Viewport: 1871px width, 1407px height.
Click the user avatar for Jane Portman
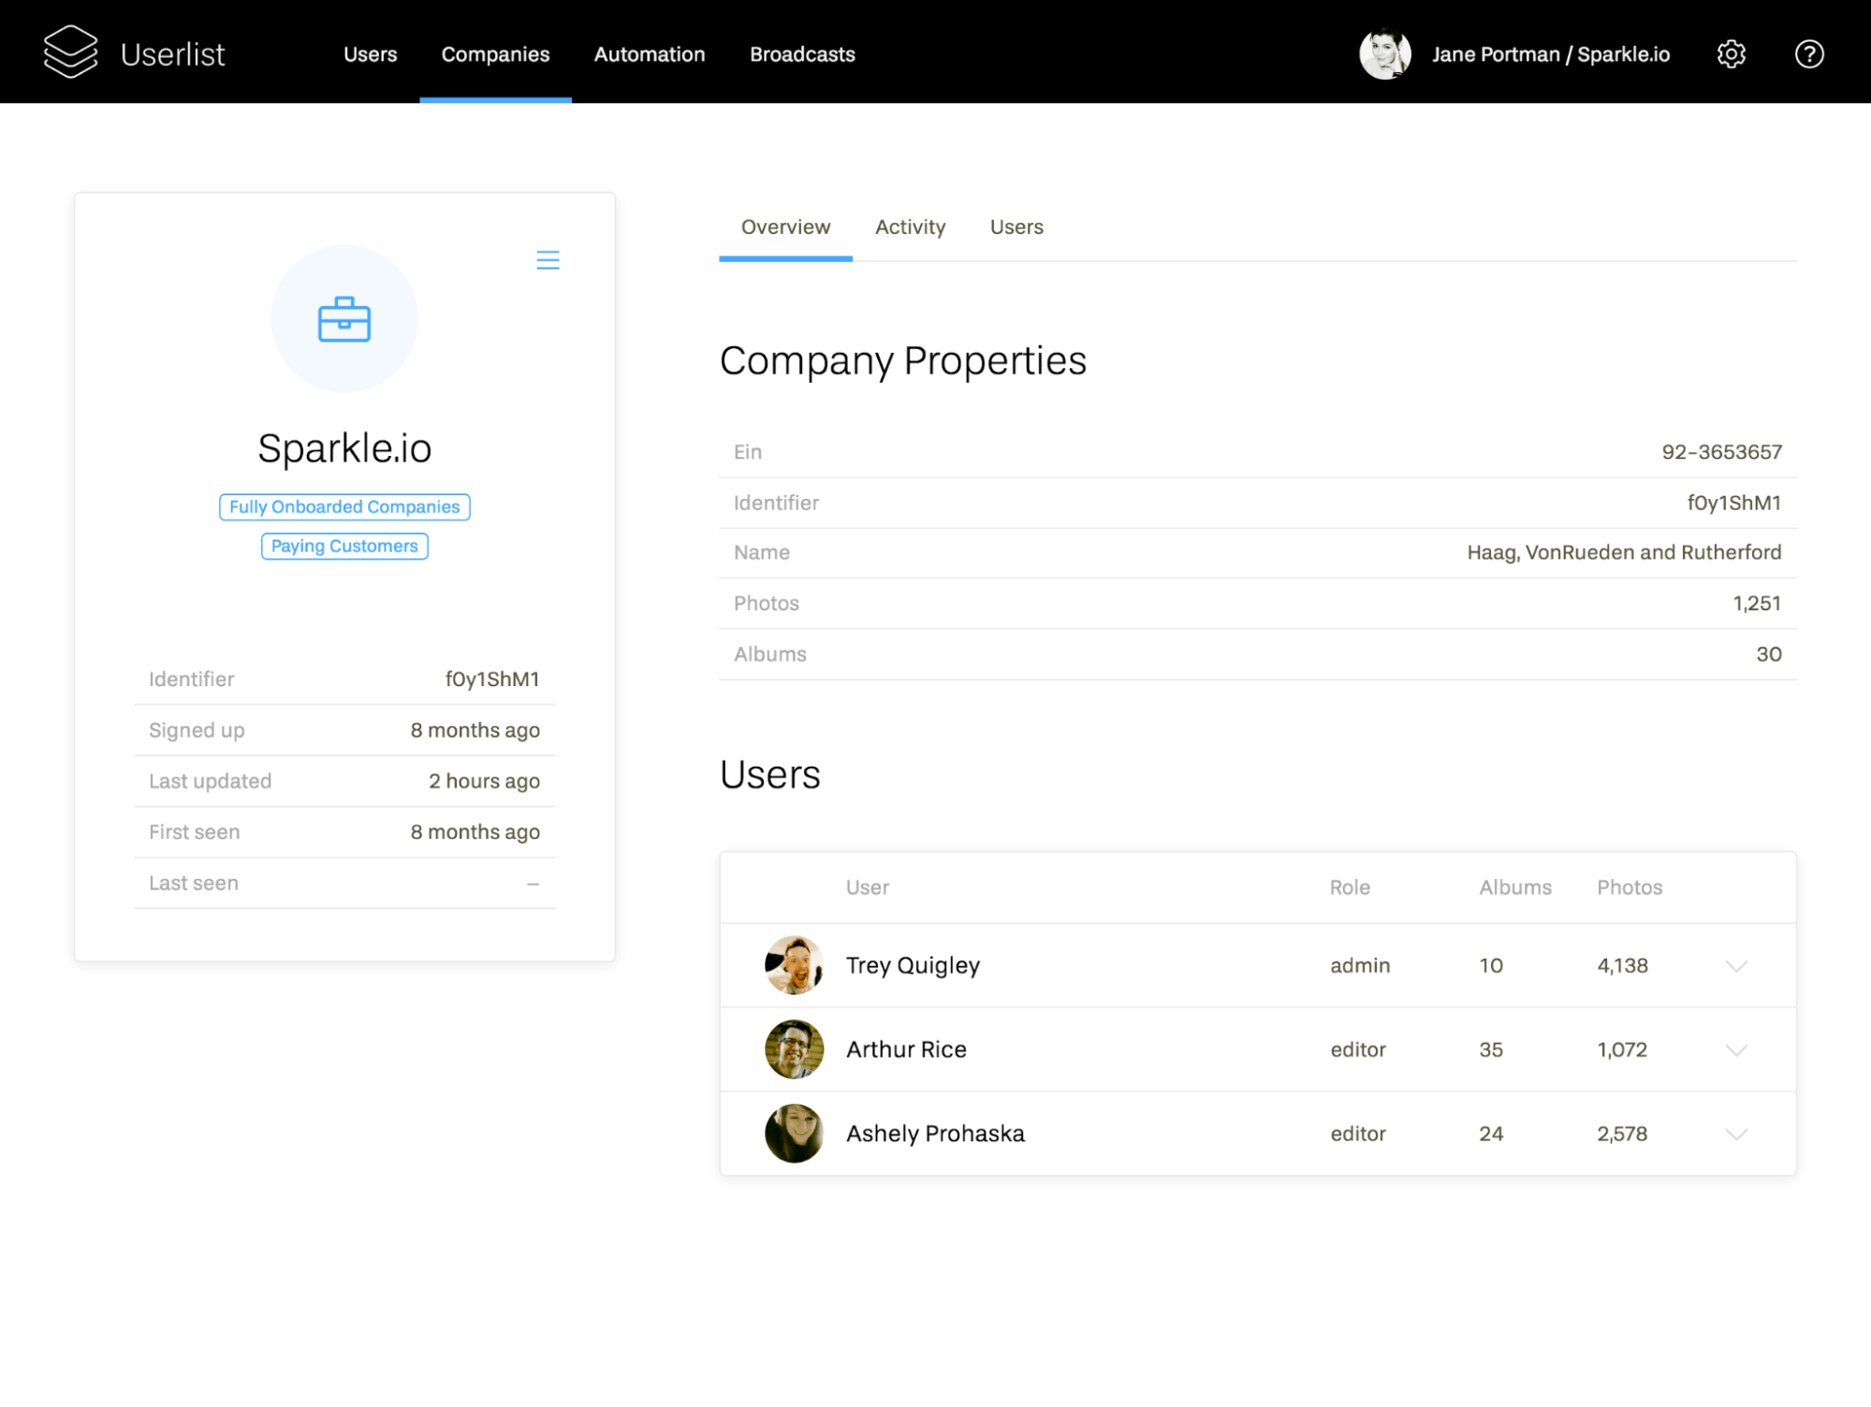(1385, 53)
